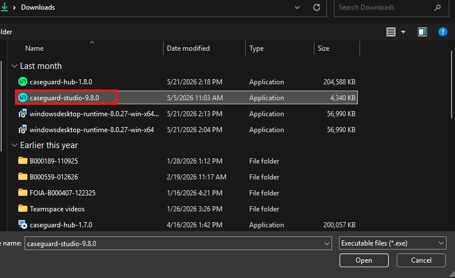Screen dimensions: 455x278
Task: Click the 200,057 KB size cell
Action: click(x=339, y=225)
